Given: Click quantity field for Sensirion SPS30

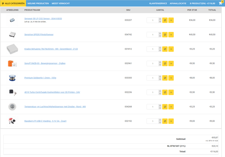Looking at the screenshot, I should (x=152, y=35).
